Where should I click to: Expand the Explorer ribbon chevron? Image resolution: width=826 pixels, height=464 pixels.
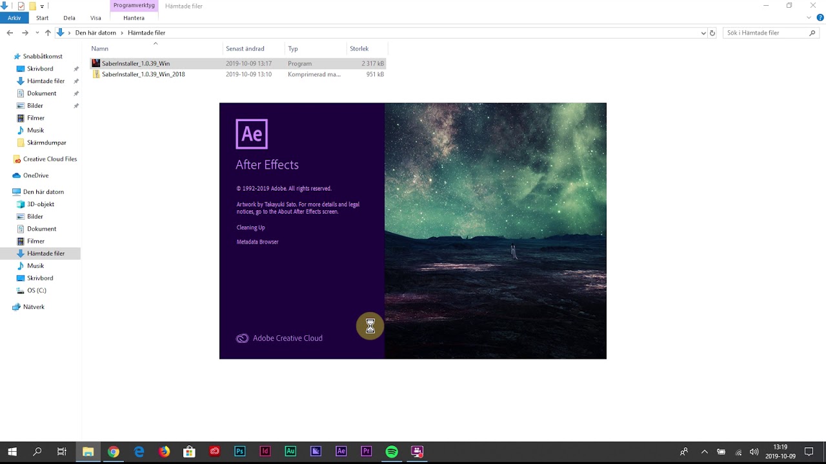[809, 18]
